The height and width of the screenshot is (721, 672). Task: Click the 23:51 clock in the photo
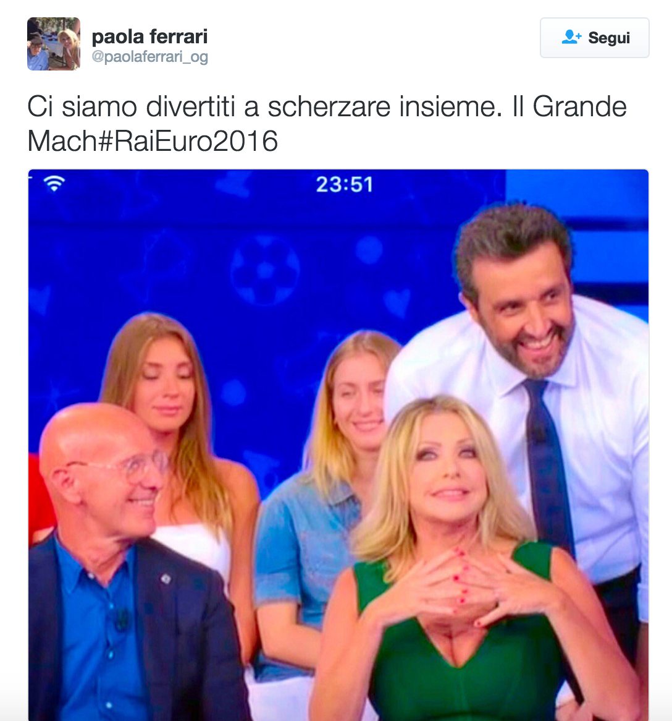pyautogui.click(x=345, y=185)
